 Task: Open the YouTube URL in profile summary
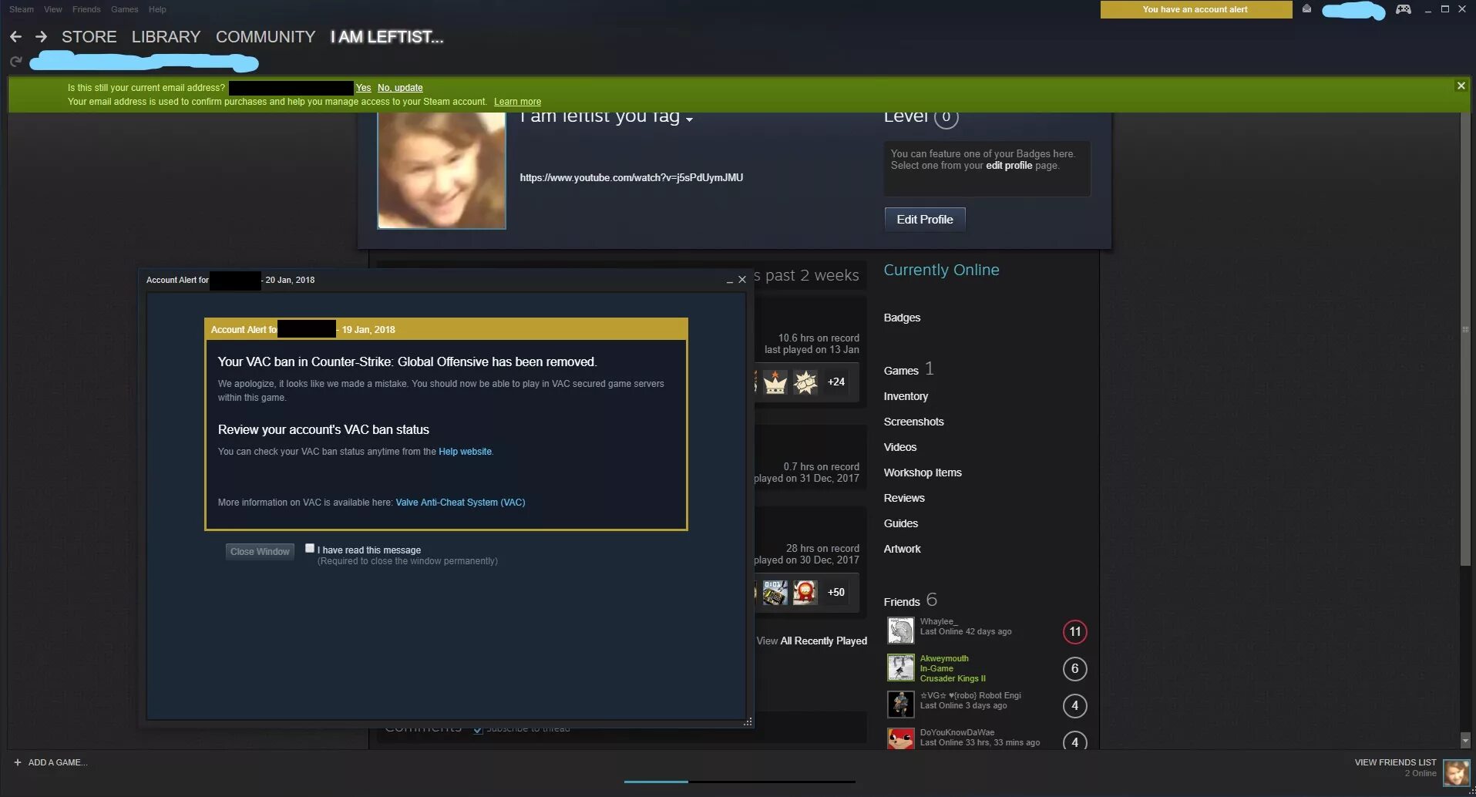pos(631,178)
